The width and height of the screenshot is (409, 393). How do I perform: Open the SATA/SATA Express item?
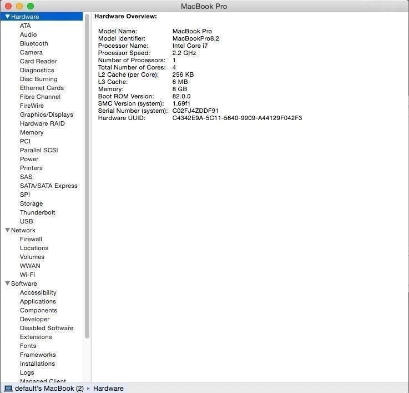[x=48, y=186]
